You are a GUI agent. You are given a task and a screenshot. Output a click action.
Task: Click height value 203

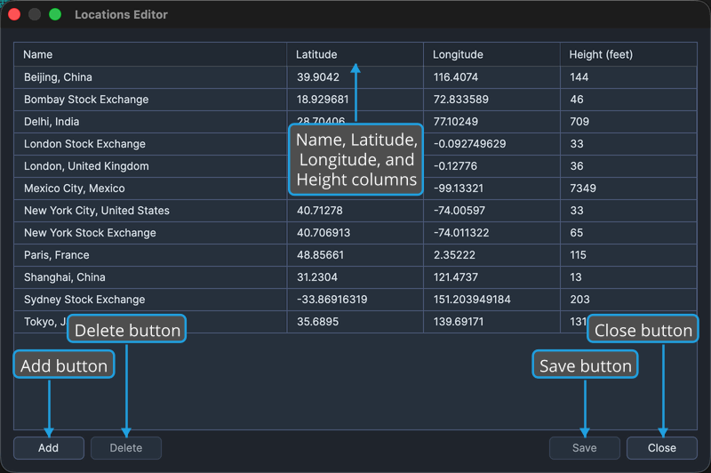(x=580, y=300)
